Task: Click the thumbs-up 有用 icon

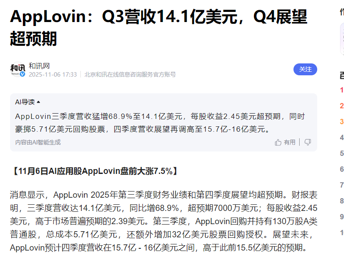Action: point(278,142)
